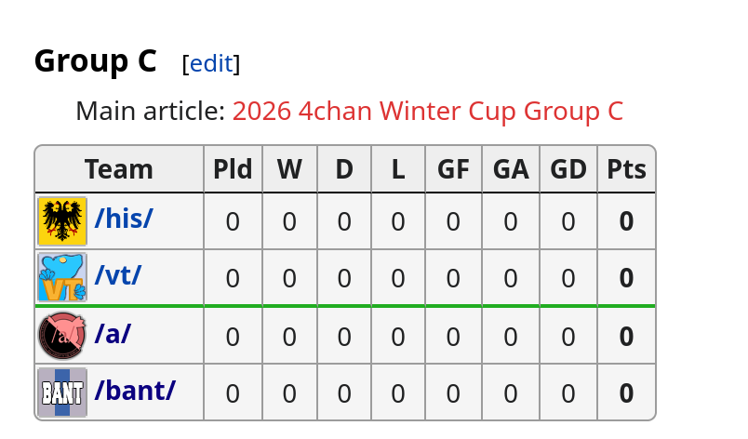Click the /a/ team circular logo
The image size is (748, 439).
[x=62, y=336]
